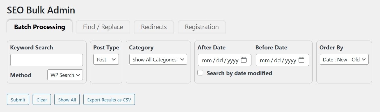Click the Clear button
380x112 pixels.
pyautogui.click(x=42, y=100)
